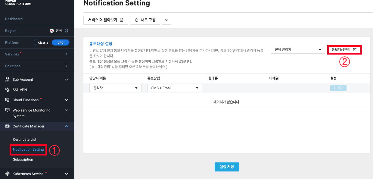This screenshot has height=179, width=373.
Task: Click the 새로 고침 button
Action: (145, 20)
